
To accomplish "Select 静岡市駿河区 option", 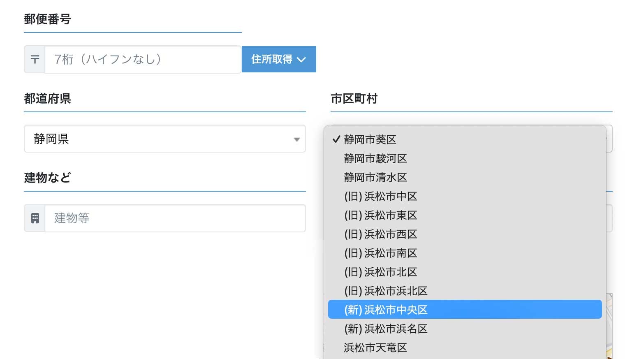I will [465, 158].
